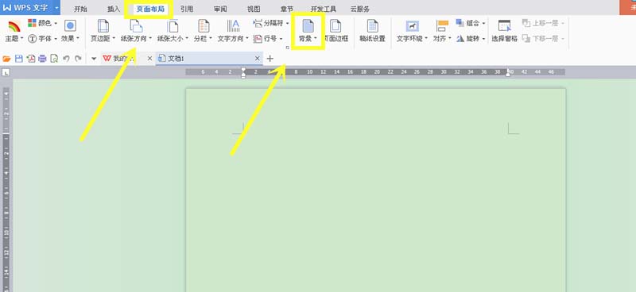Click inside the blank document page
Viewport: 636px width, 292px height.
click(375, 190)
